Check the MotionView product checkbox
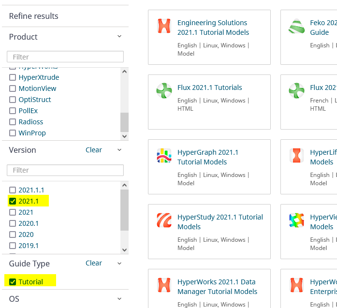The width and height of the screenshot is (337, 308). (x=13, y=88)
